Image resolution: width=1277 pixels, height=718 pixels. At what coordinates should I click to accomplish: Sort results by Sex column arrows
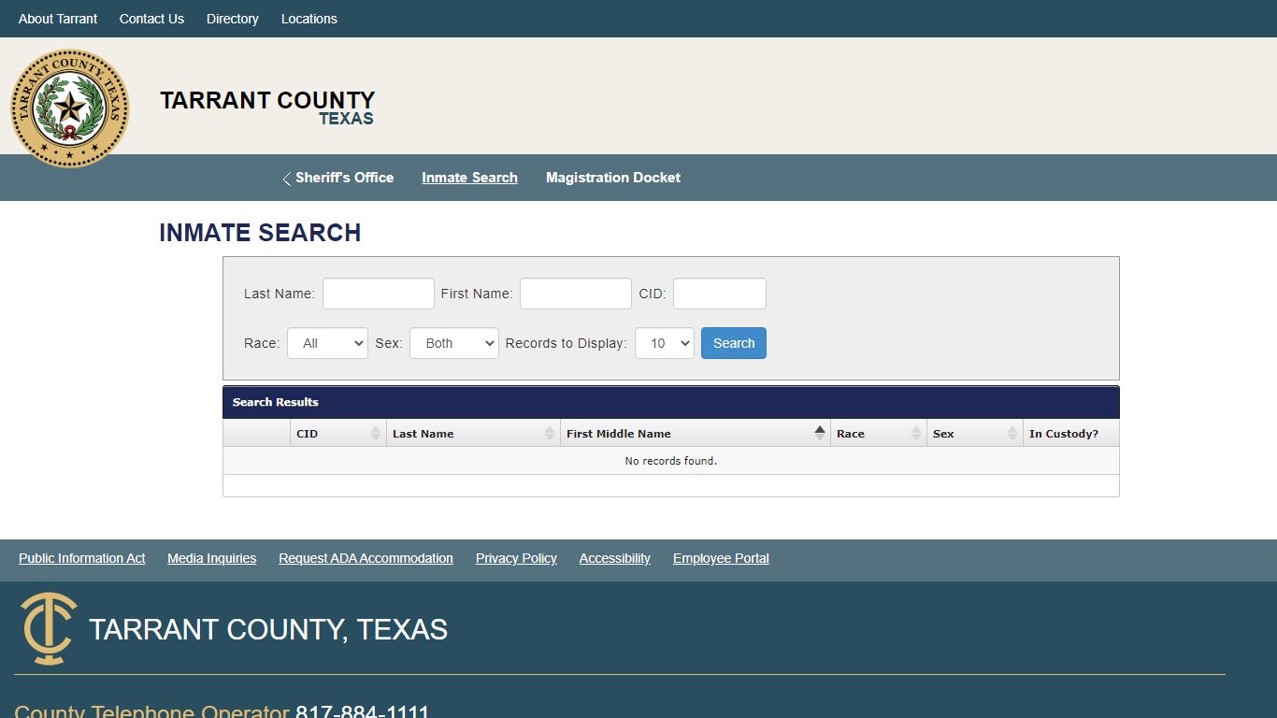[1012, 433]
